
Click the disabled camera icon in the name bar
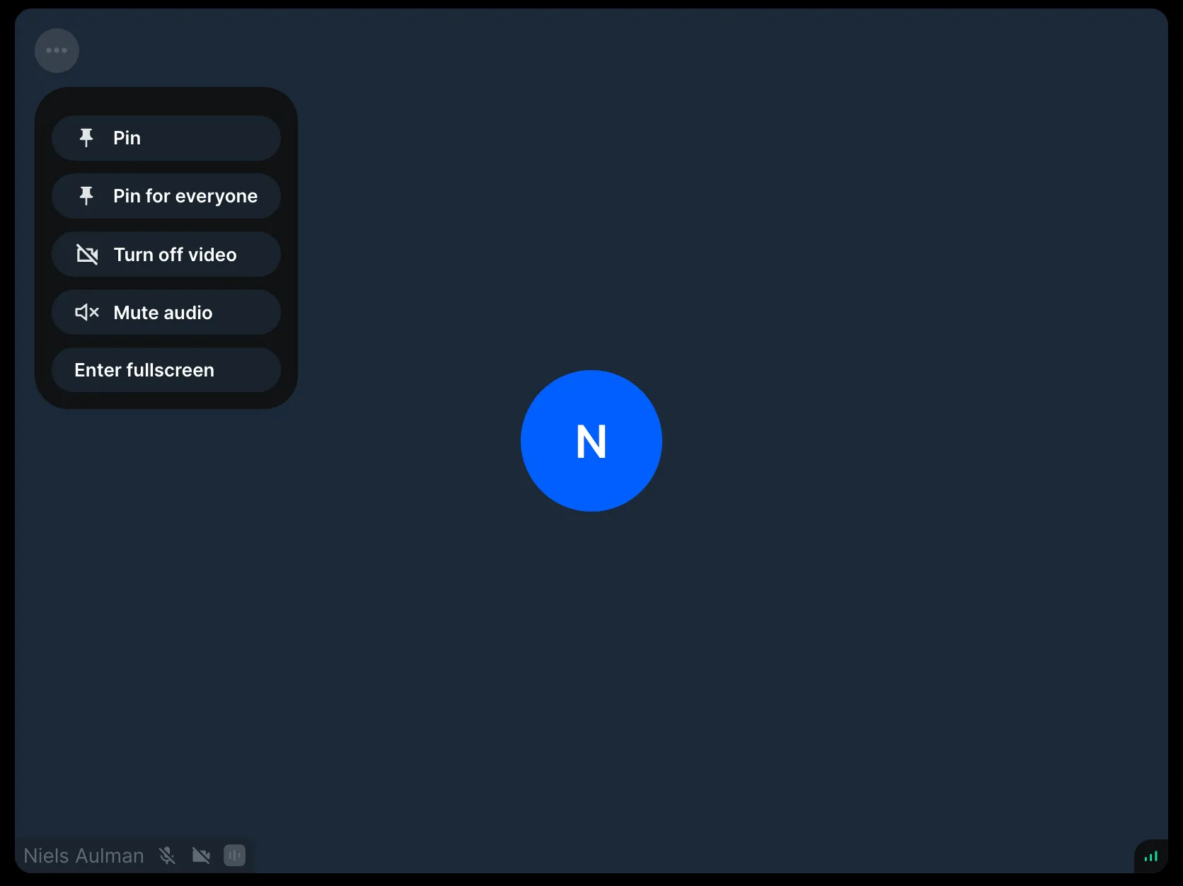(201, 856)
